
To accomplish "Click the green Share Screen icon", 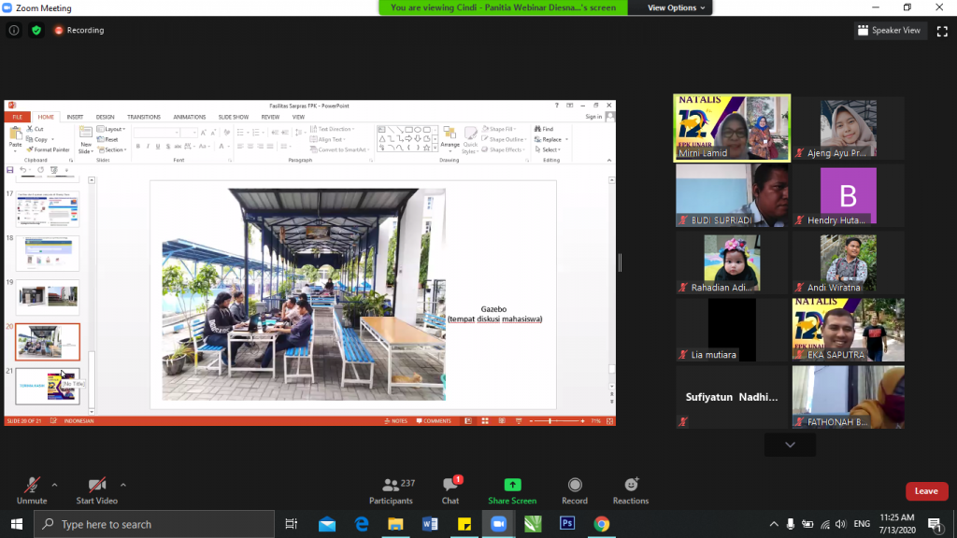I will point(512,486).
